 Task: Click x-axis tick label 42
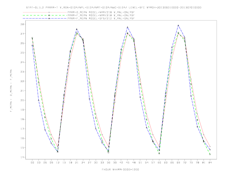click(x=121, y=163)
